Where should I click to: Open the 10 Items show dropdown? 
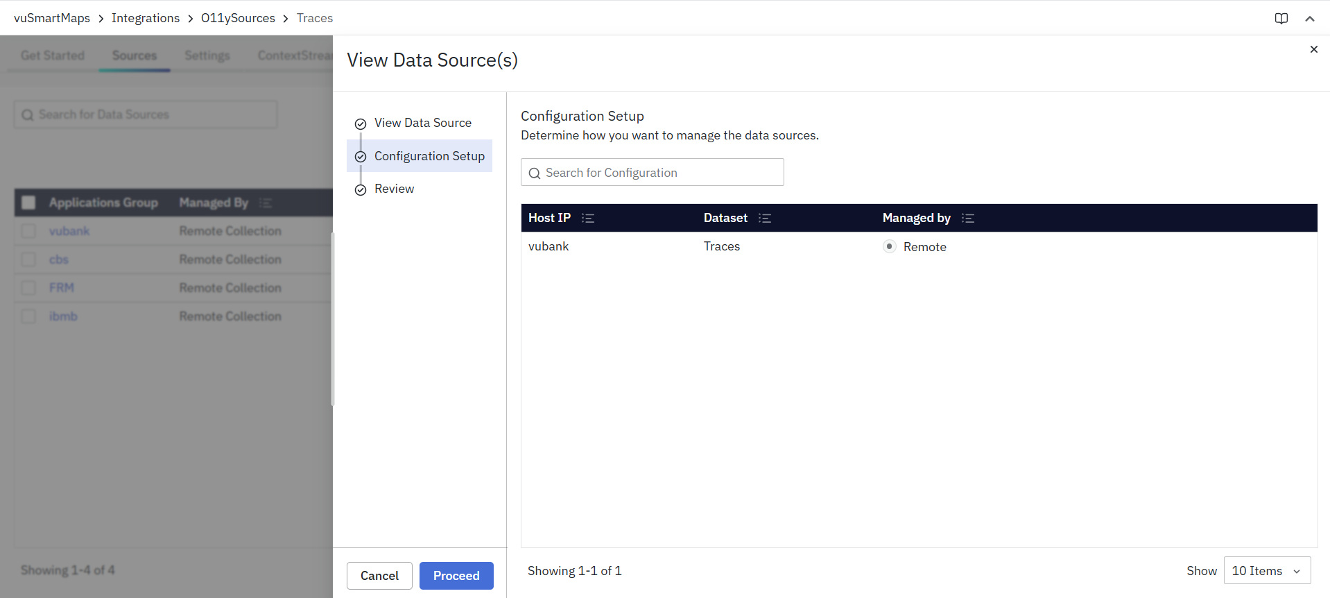tap(1267, 570)
